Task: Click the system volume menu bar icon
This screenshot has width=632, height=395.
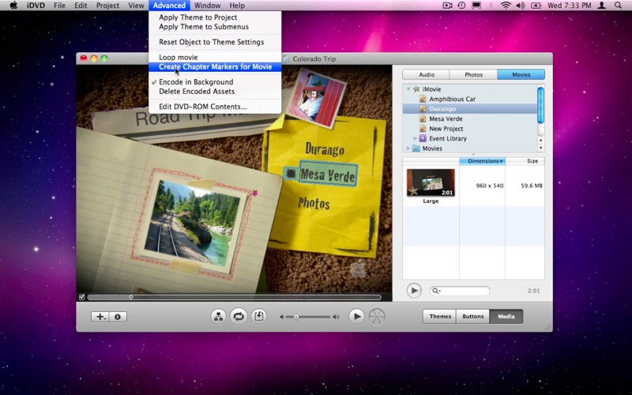Action: (521, 6)
